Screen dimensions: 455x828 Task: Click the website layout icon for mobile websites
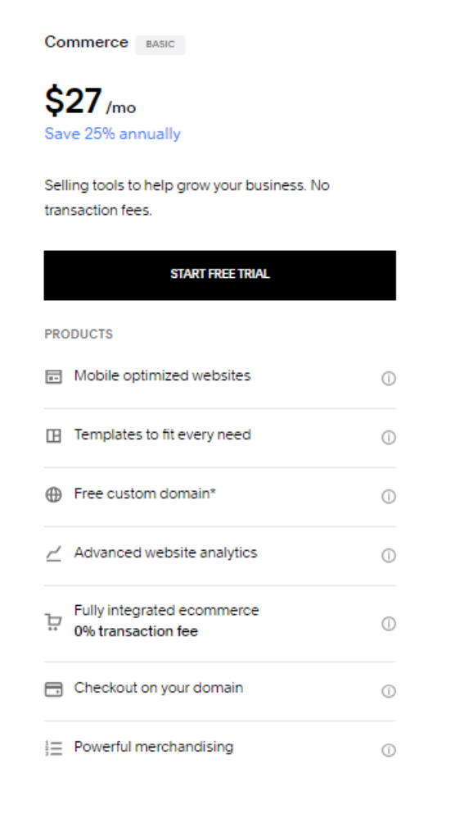tap(53, 376)
